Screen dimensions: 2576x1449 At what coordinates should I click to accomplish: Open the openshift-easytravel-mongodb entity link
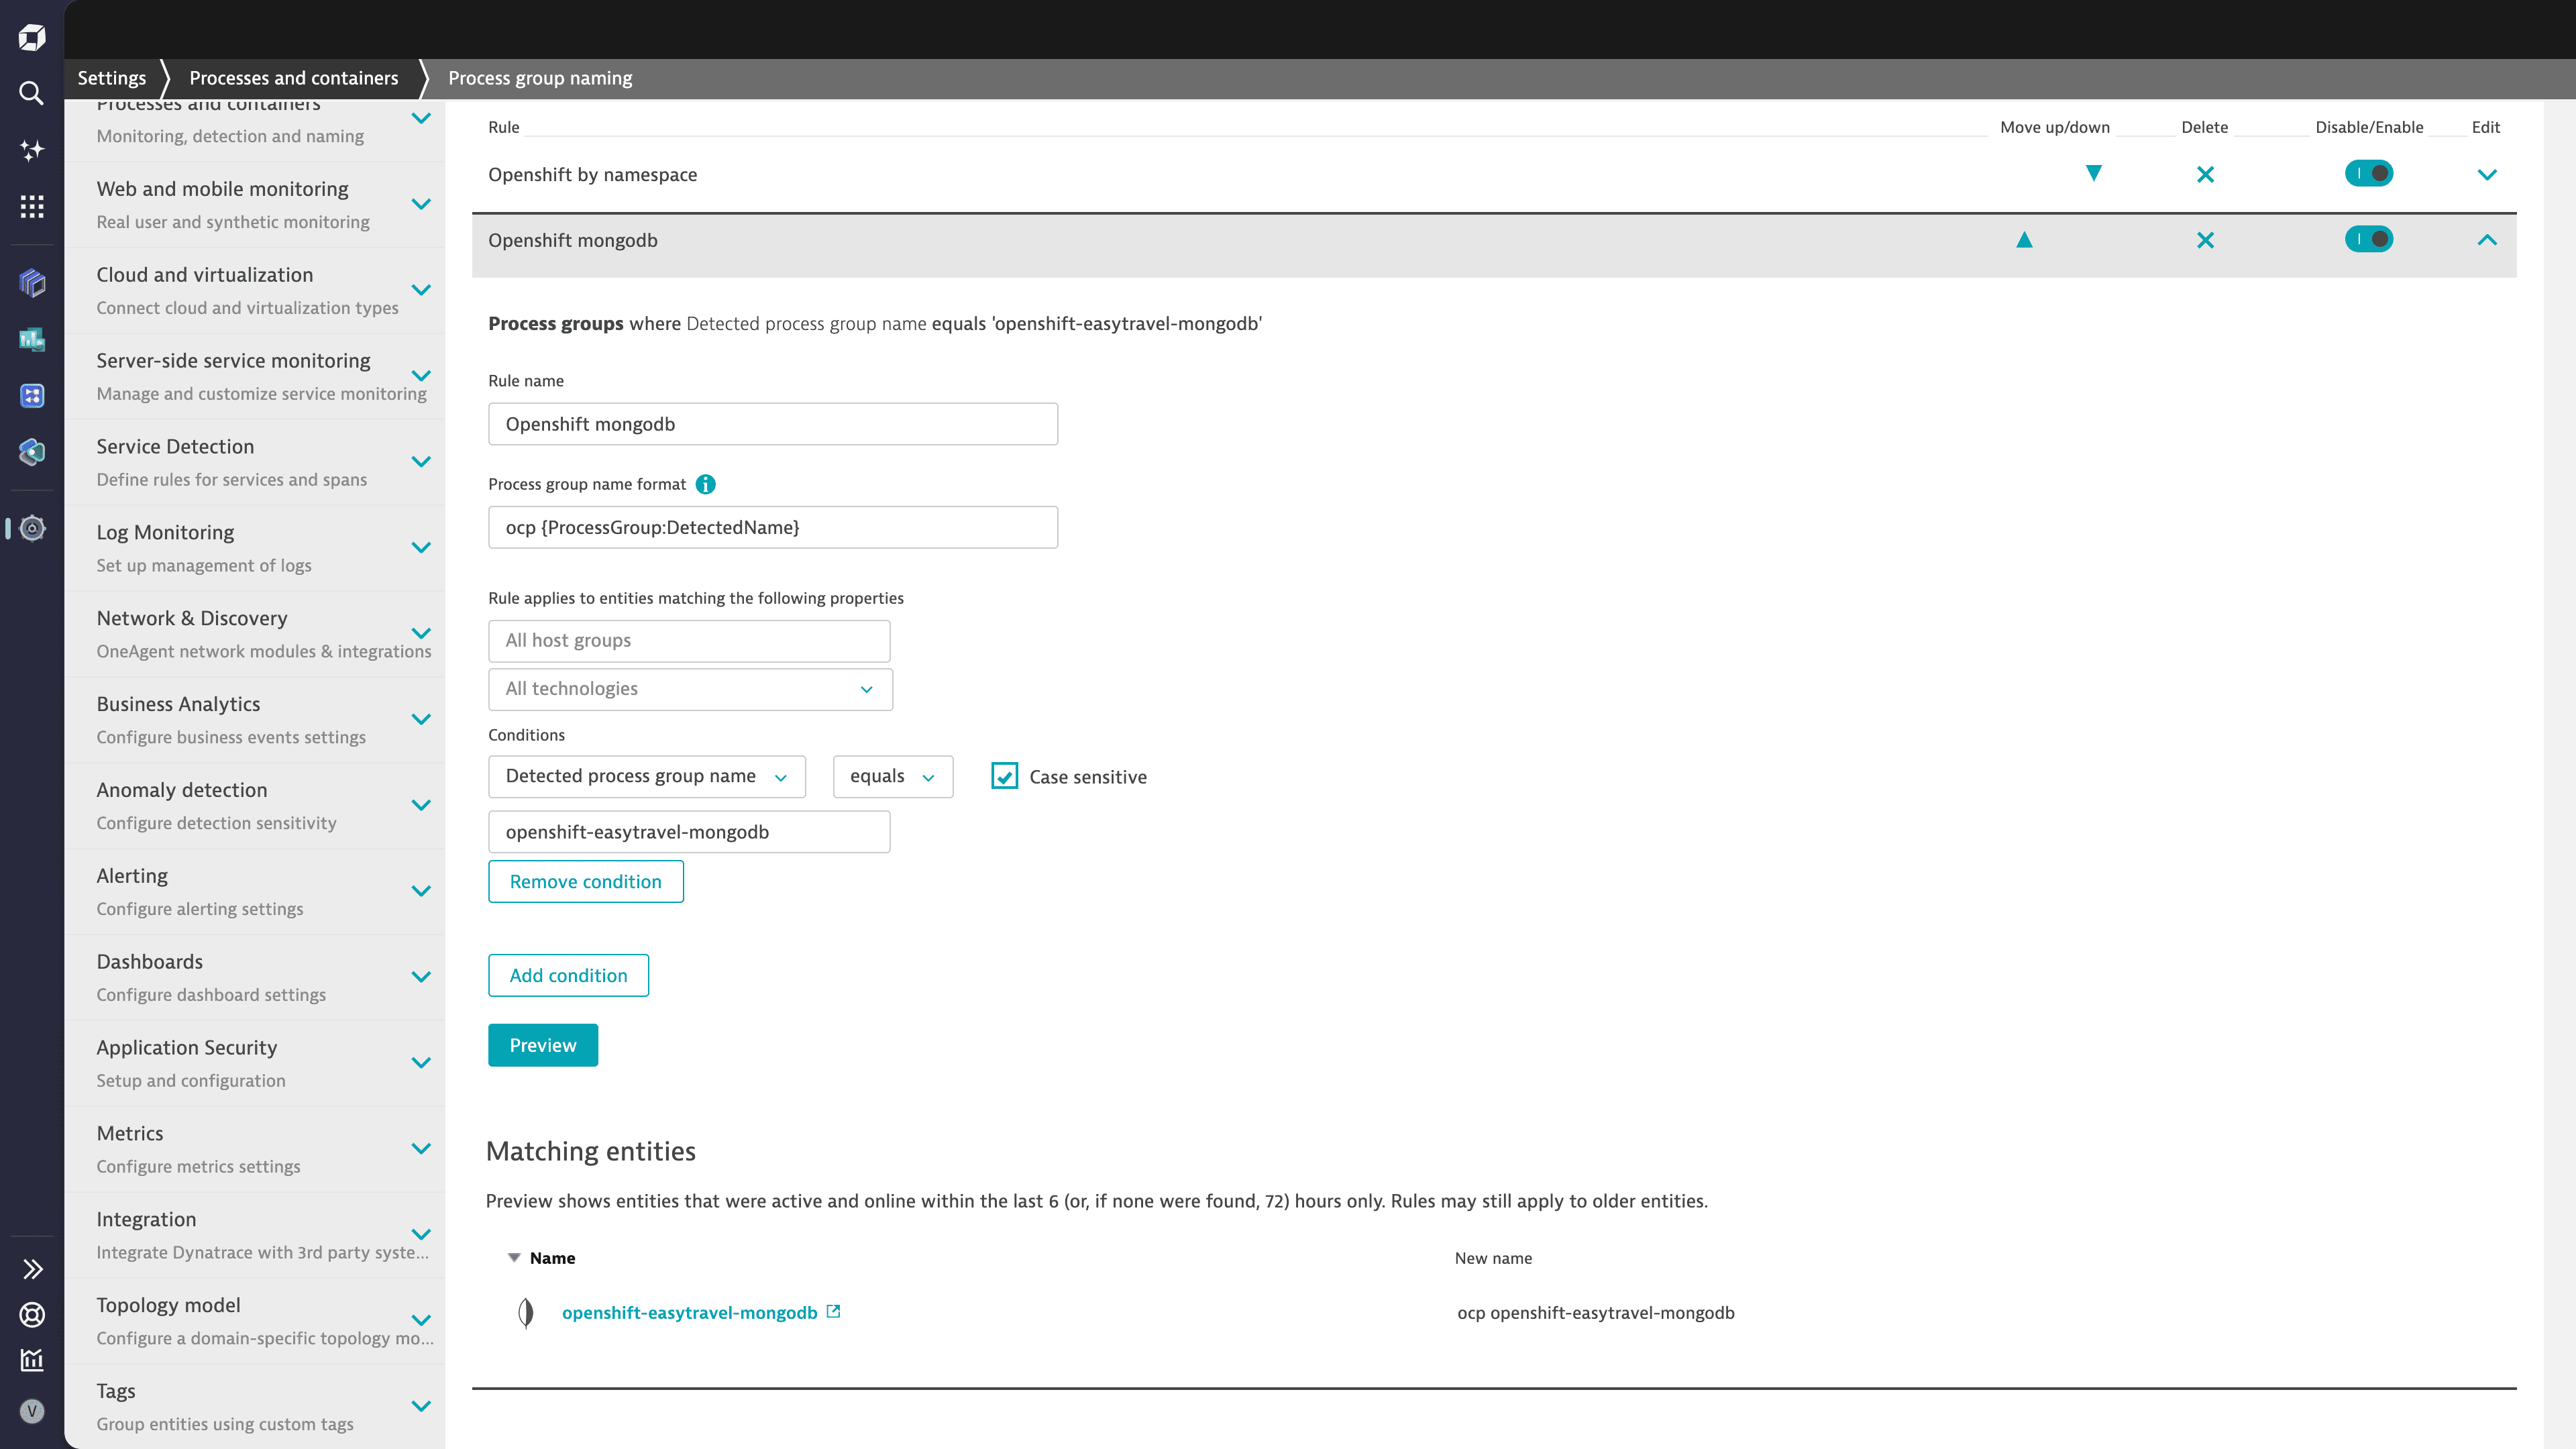coord(690,1313)
